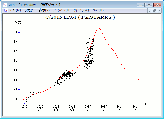
Task: Close the Comet for Windows application
Action: pyautogui.click(x=157, y=5)
